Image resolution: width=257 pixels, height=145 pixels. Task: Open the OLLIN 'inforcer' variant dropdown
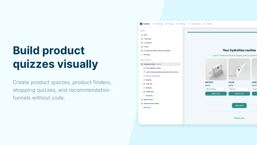pyautogui.click(x=239, y=89)
